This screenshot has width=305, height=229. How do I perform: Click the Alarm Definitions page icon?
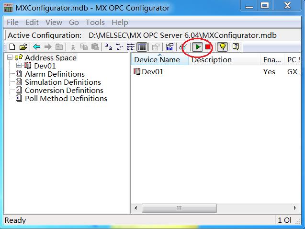pos(19,74)
